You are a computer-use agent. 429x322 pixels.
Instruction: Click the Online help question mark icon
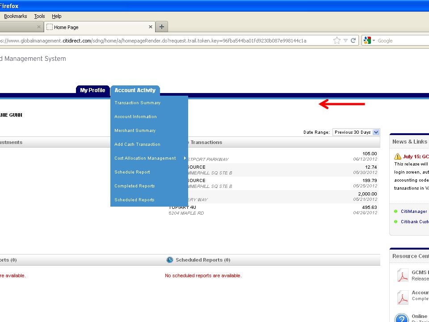point(401,318)
